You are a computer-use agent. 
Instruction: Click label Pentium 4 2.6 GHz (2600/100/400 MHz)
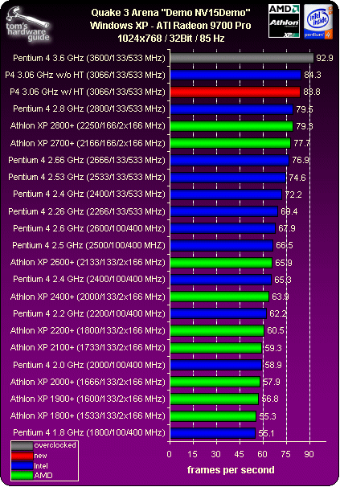click(x=89, y=228)
